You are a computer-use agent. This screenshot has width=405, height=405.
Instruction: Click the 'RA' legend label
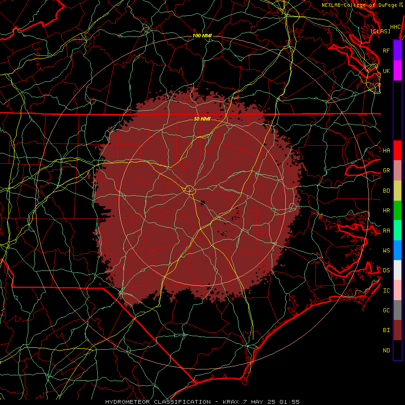pyautogui.click(x=387, y=231)
